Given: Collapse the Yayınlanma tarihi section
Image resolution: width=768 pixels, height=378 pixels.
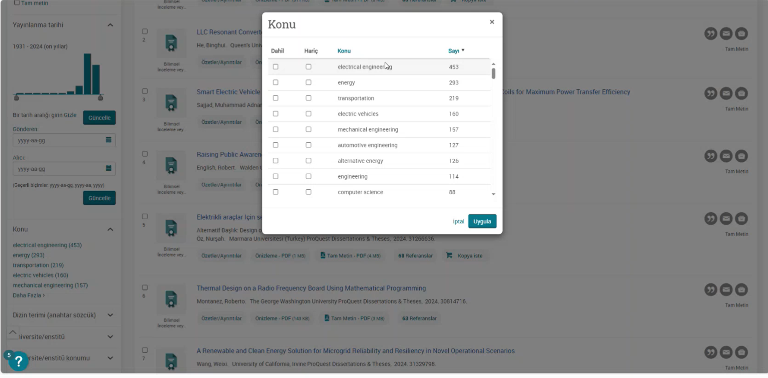Looking at the screenshot, I should [110, 25].
